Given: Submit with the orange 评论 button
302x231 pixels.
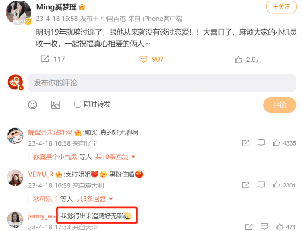Looking at the screenshot, I should pos(279,105).
